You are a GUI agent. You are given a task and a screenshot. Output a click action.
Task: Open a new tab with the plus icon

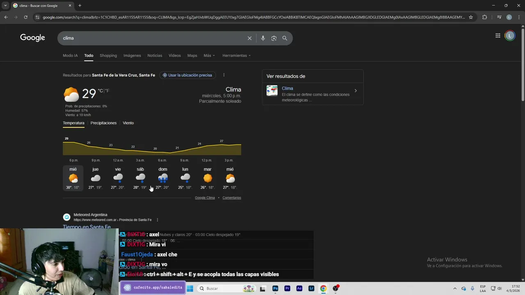tap(80, 5)
